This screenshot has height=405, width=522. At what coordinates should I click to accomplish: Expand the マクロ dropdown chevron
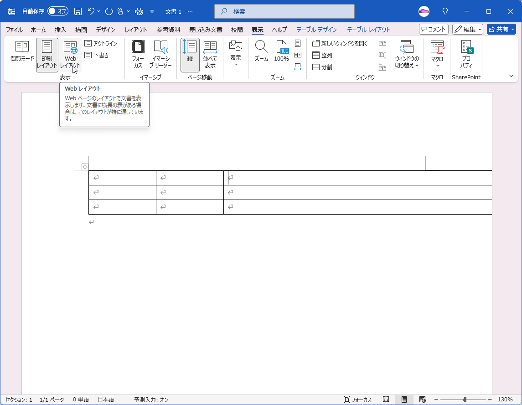pos(437,65)
